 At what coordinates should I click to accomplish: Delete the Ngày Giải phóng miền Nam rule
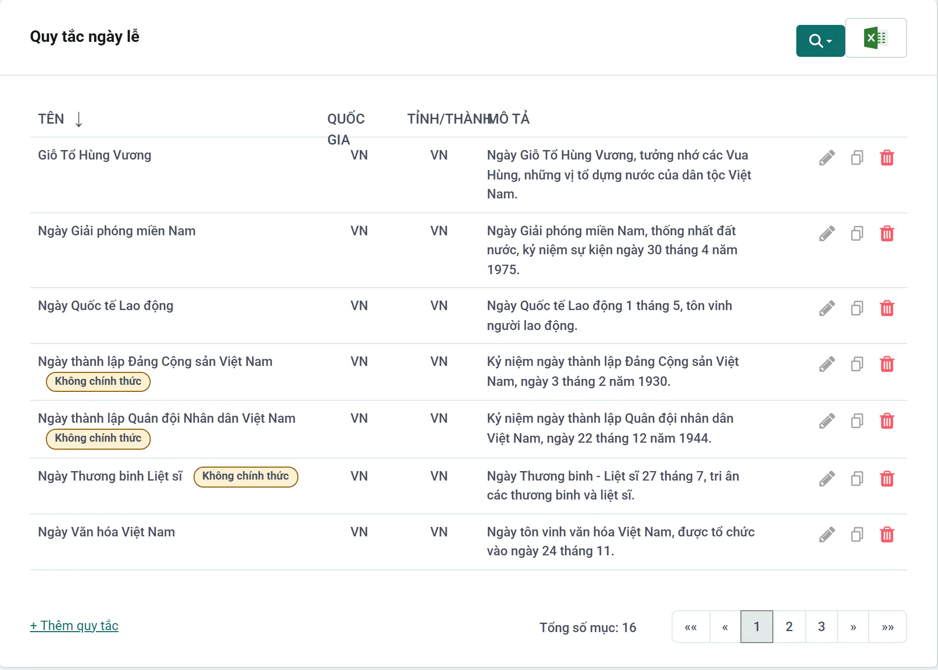(x=887, y=234)
